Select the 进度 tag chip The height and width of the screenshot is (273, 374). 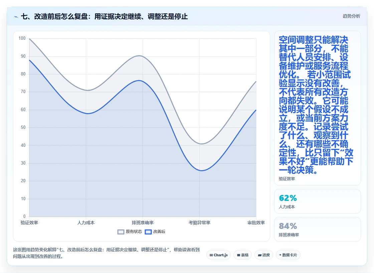pos(263,255)
